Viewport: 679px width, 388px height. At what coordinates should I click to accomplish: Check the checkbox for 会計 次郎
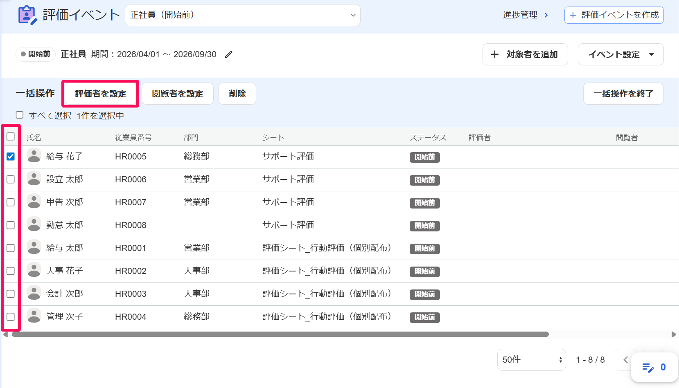(11, 294)
